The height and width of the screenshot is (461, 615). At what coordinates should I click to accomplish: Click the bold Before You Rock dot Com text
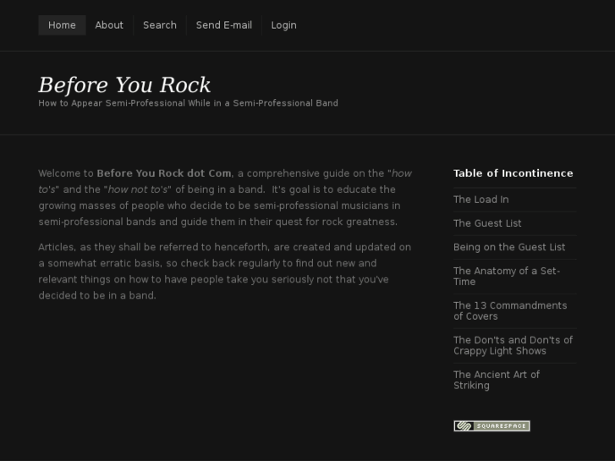pyautogui.click(x=164, y=173)
